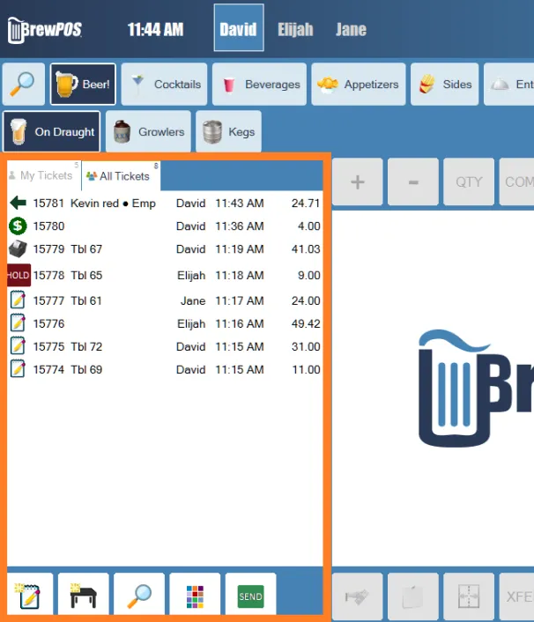This screenshot has width=534, height=622.
Task: Open the Growlers subcategory
Action: point(148,131)
